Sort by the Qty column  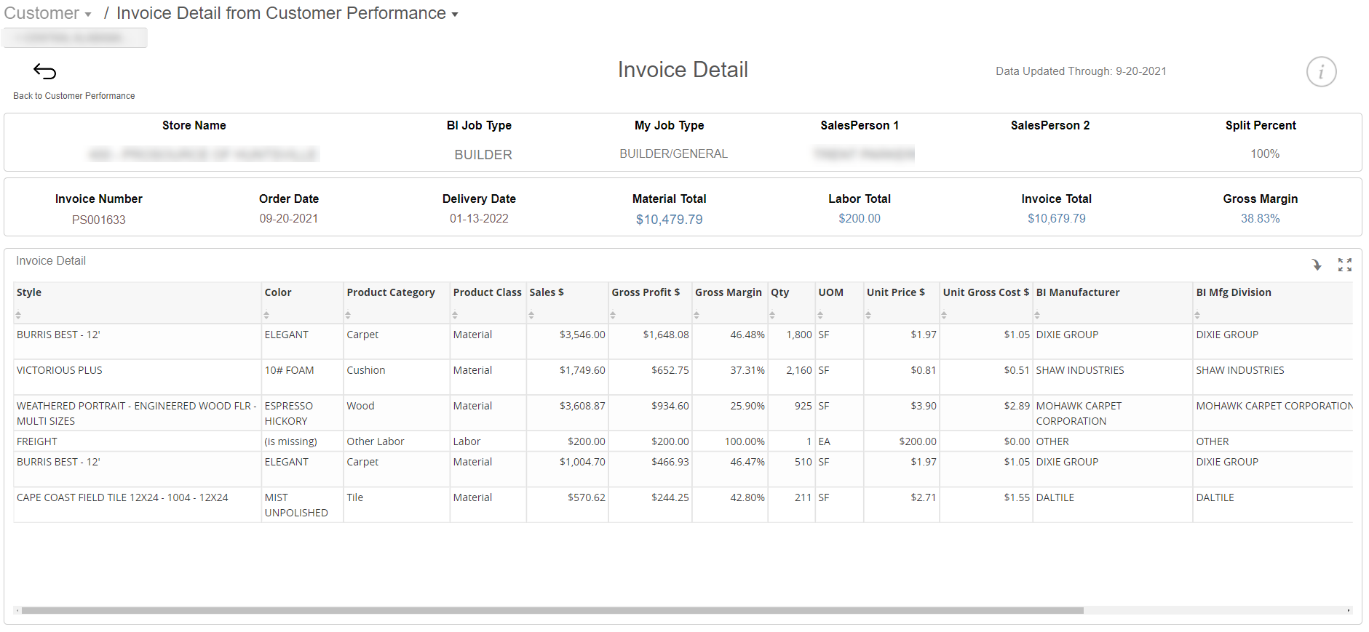click(772, 315)
